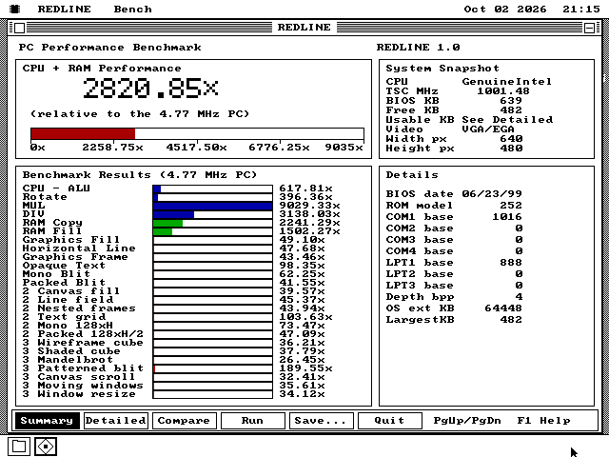Click the 3138.03x DIV value
This screenshot has width=609, height=457.
[x=309, y=214]
